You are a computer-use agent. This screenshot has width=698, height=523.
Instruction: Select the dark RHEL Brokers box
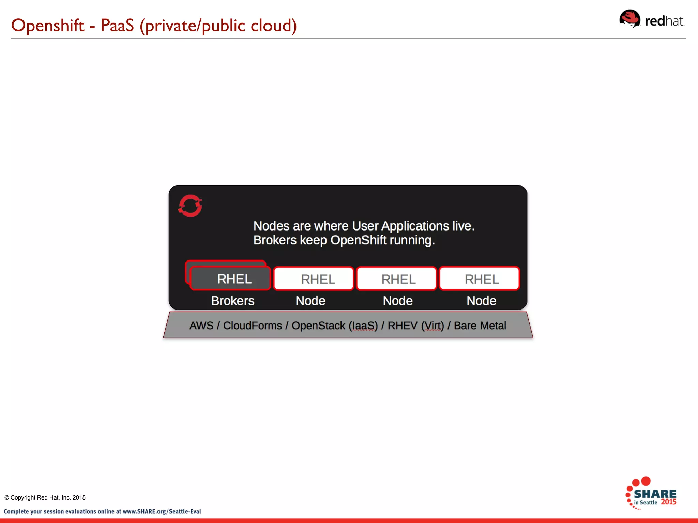point(230,278)
